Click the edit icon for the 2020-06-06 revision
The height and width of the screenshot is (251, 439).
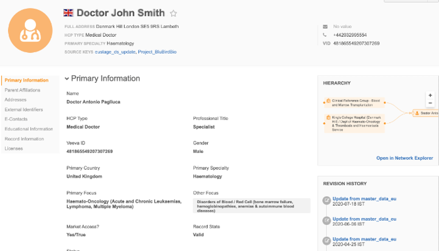click(326, 220)
